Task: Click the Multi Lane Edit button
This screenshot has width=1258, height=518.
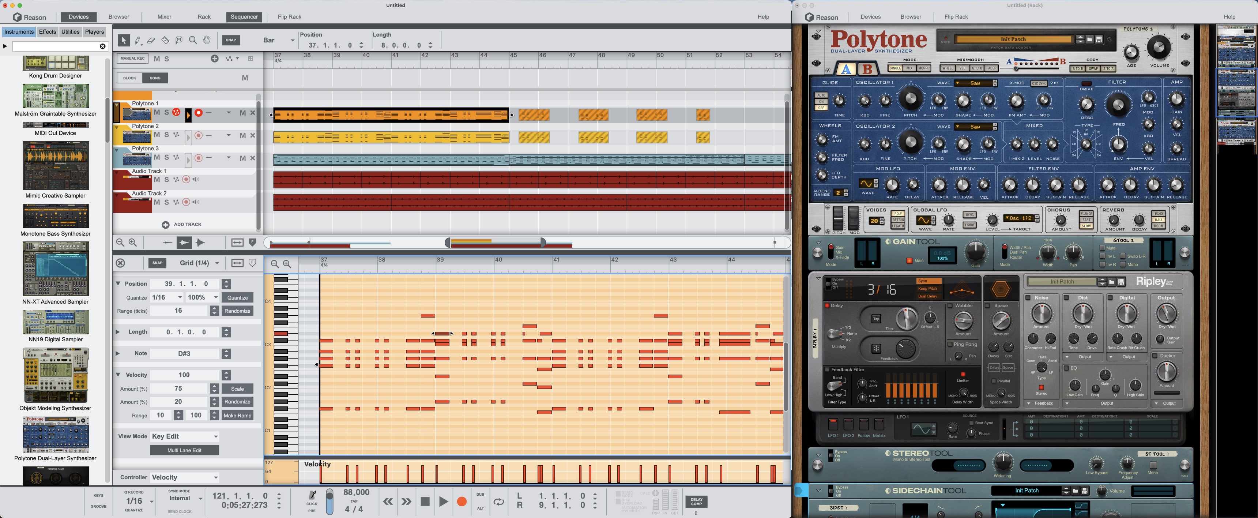Action: [x=184, y=450]
